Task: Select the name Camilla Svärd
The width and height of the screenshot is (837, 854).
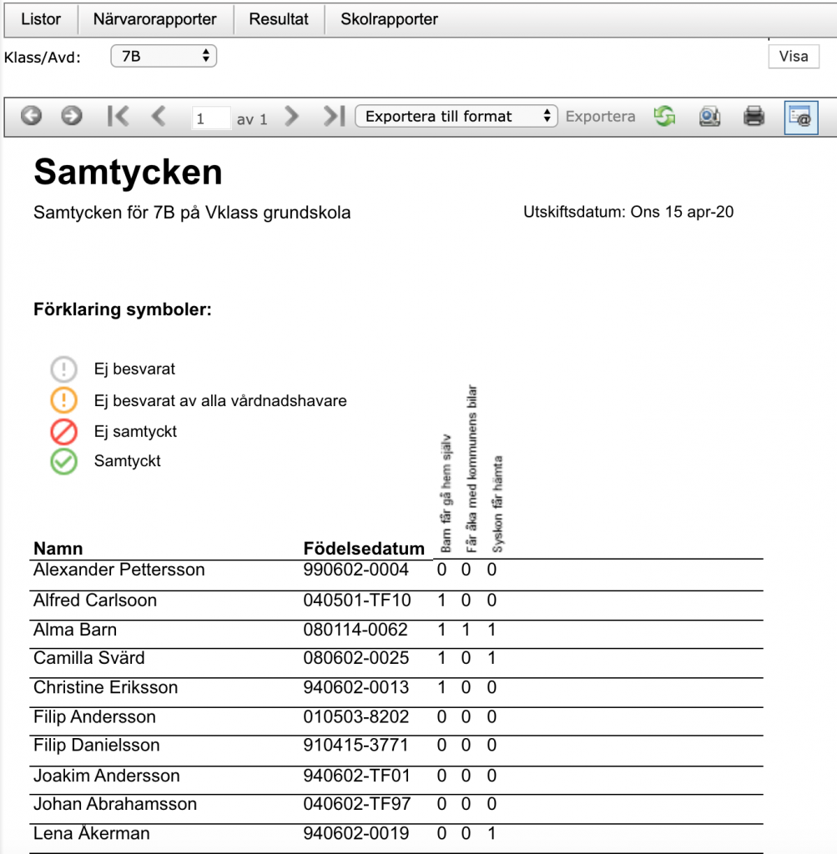Action: (89, 658)
